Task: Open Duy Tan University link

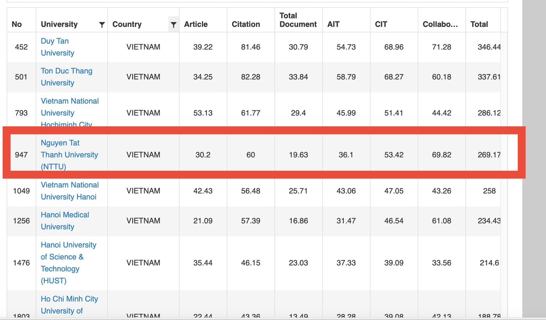Action: click(x=57, y=47)
